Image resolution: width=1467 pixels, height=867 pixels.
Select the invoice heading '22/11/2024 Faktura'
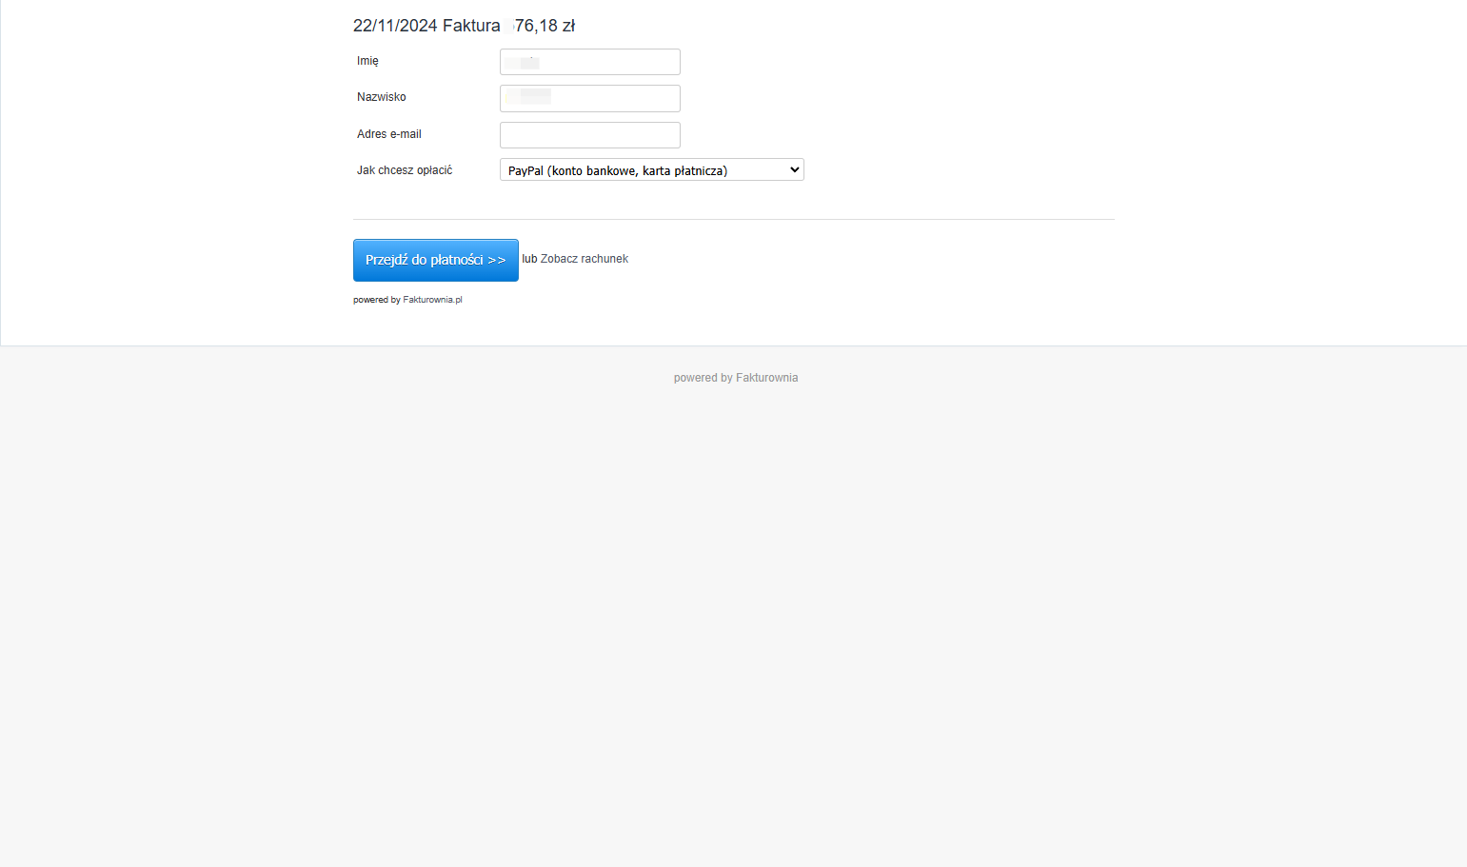(426, 26)
